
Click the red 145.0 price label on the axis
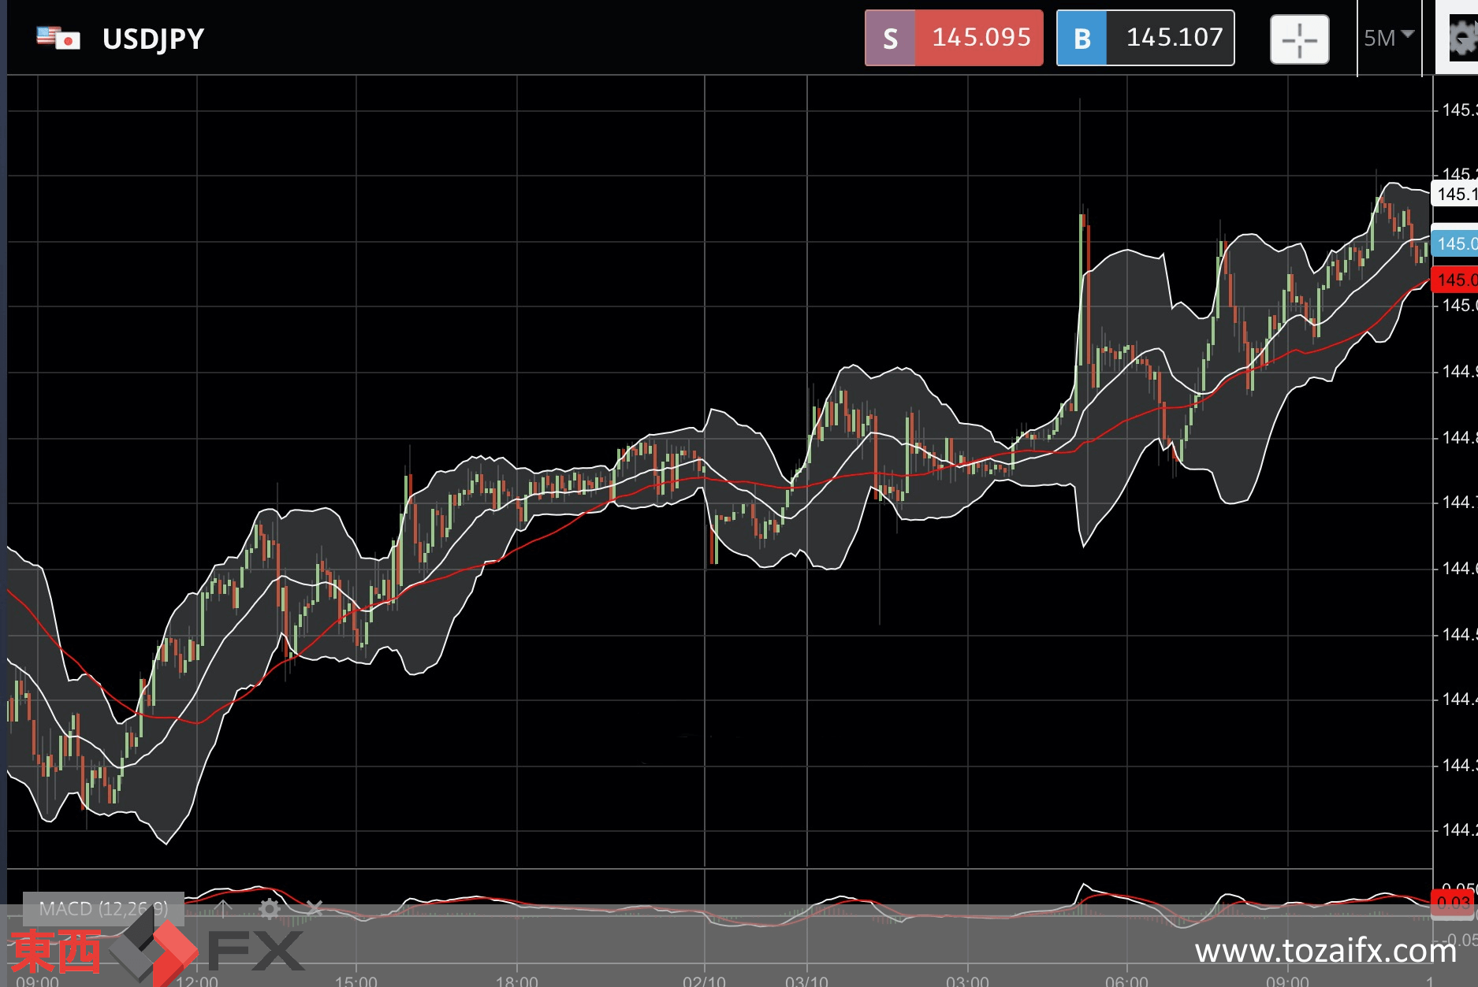[x=1455, y=280]
